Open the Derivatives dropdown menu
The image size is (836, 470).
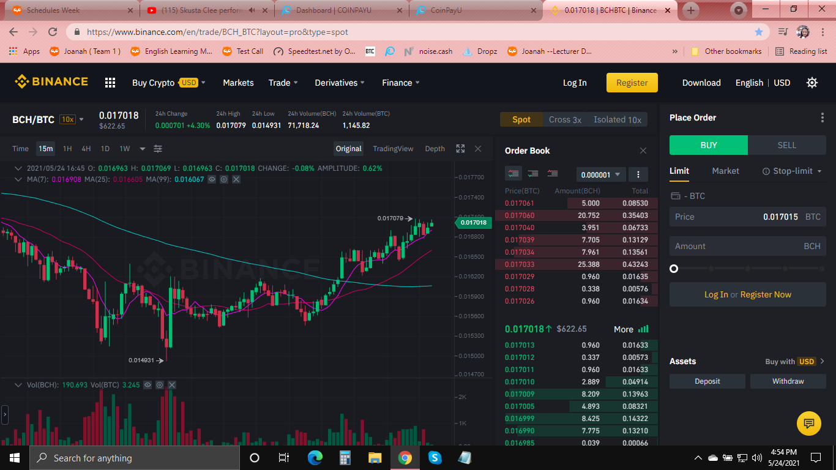(340, 83)
